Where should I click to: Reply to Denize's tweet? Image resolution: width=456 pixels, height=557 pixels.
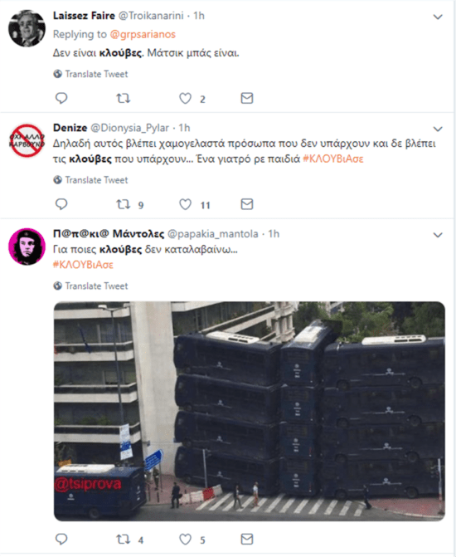(61, 204)
